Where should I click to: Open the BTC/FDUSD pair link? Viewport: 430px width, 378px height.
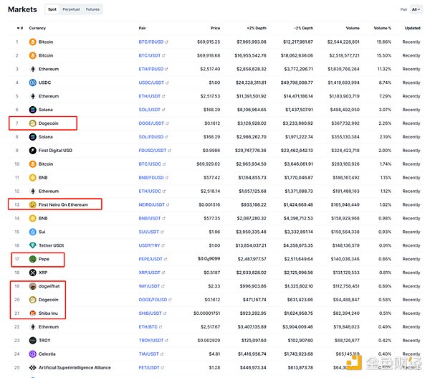(151, 42)
